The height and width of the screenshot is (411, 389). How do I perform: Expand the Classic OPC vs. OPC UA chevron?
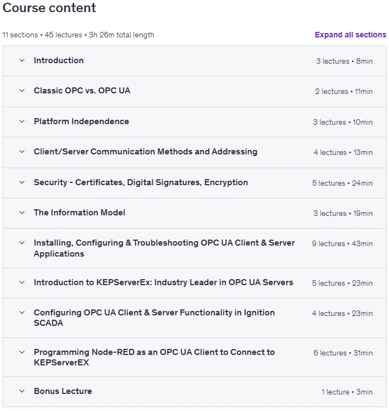[x=22, y=91]
